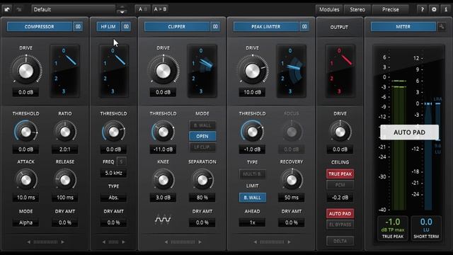Open the Precise quality mode dropdown
453x255 pixels.
(x=391, y=9)
